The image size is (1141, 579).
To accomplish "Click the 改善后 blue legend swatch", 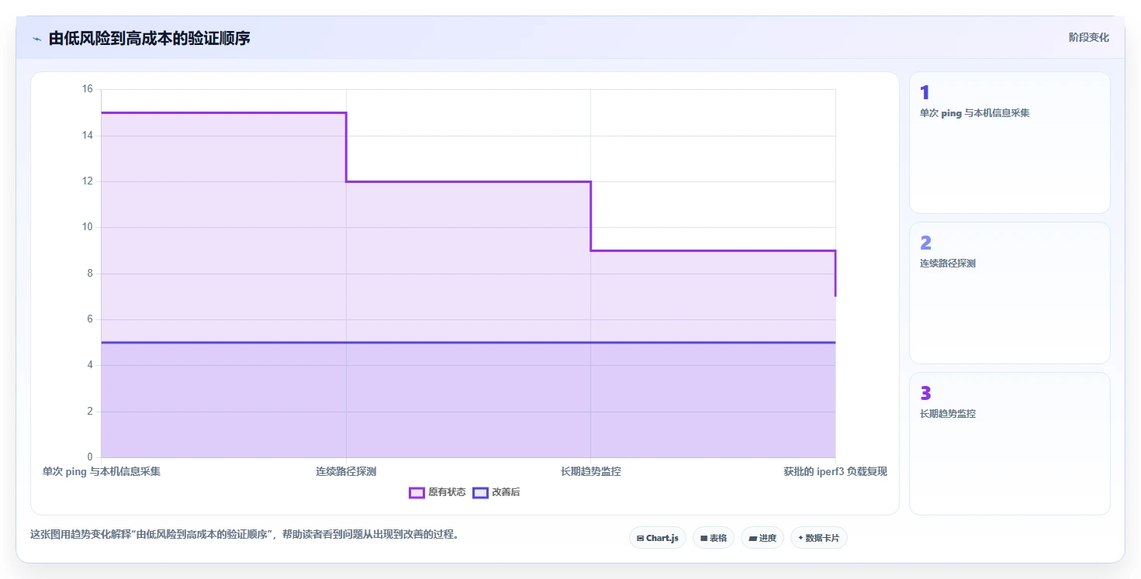I will [480, 493].
